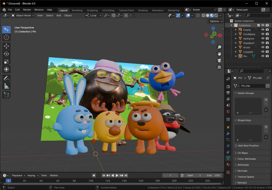Image resolution: width=272 pixels, height=190 pixels.
Task: Activate the Rotate tool
Action: click(x=7, y=54)
